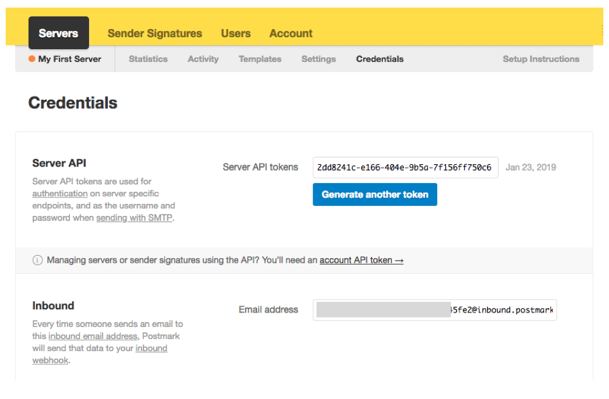Viewport: 609px width, 399px height.
Task: Click the orange status dot beside My First Server
Action: click(31, 59)
